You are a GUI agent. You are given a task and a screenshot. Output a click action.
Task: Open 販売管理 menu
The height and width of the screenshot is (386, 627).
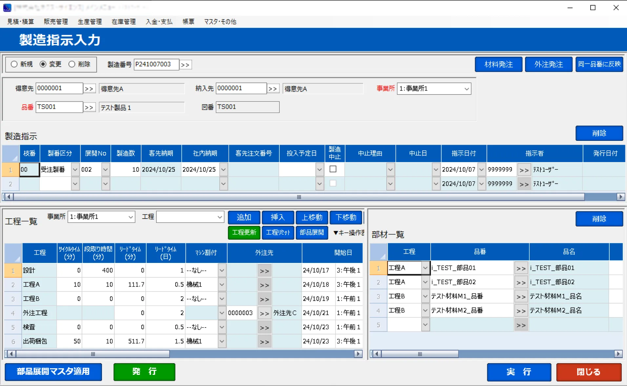coord(56,22)
